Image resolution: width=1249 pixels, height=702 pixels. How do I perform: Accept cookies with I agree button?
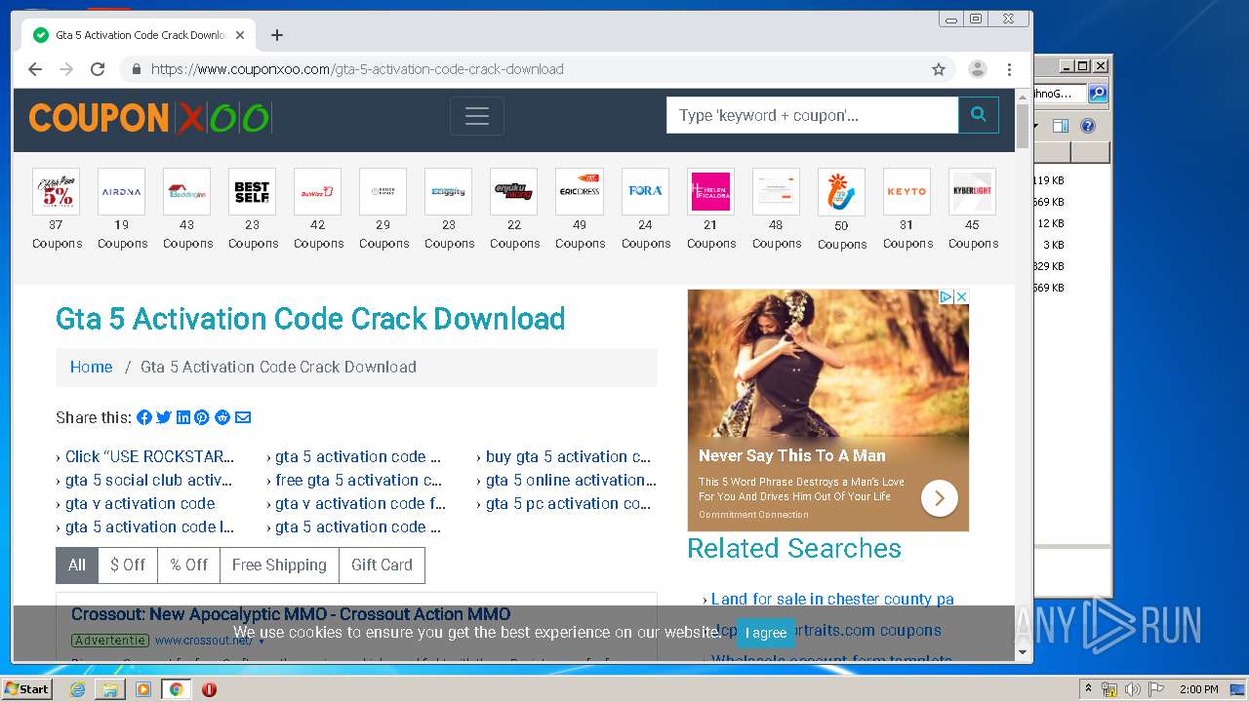pyautogui.click(x=766, y=633)
